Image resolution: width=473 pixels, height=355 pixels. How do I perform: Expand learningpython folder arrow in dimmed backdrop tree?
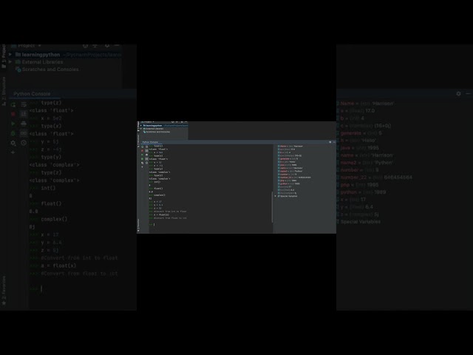(x=10, y=54)
